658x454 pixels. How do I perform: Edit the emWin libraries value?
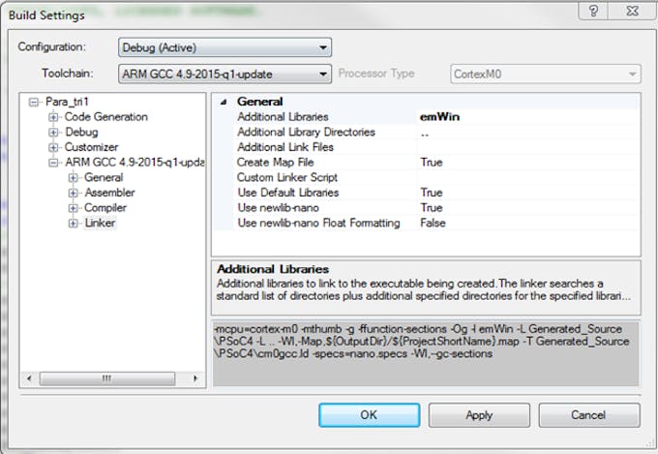(x=528, y=117)
